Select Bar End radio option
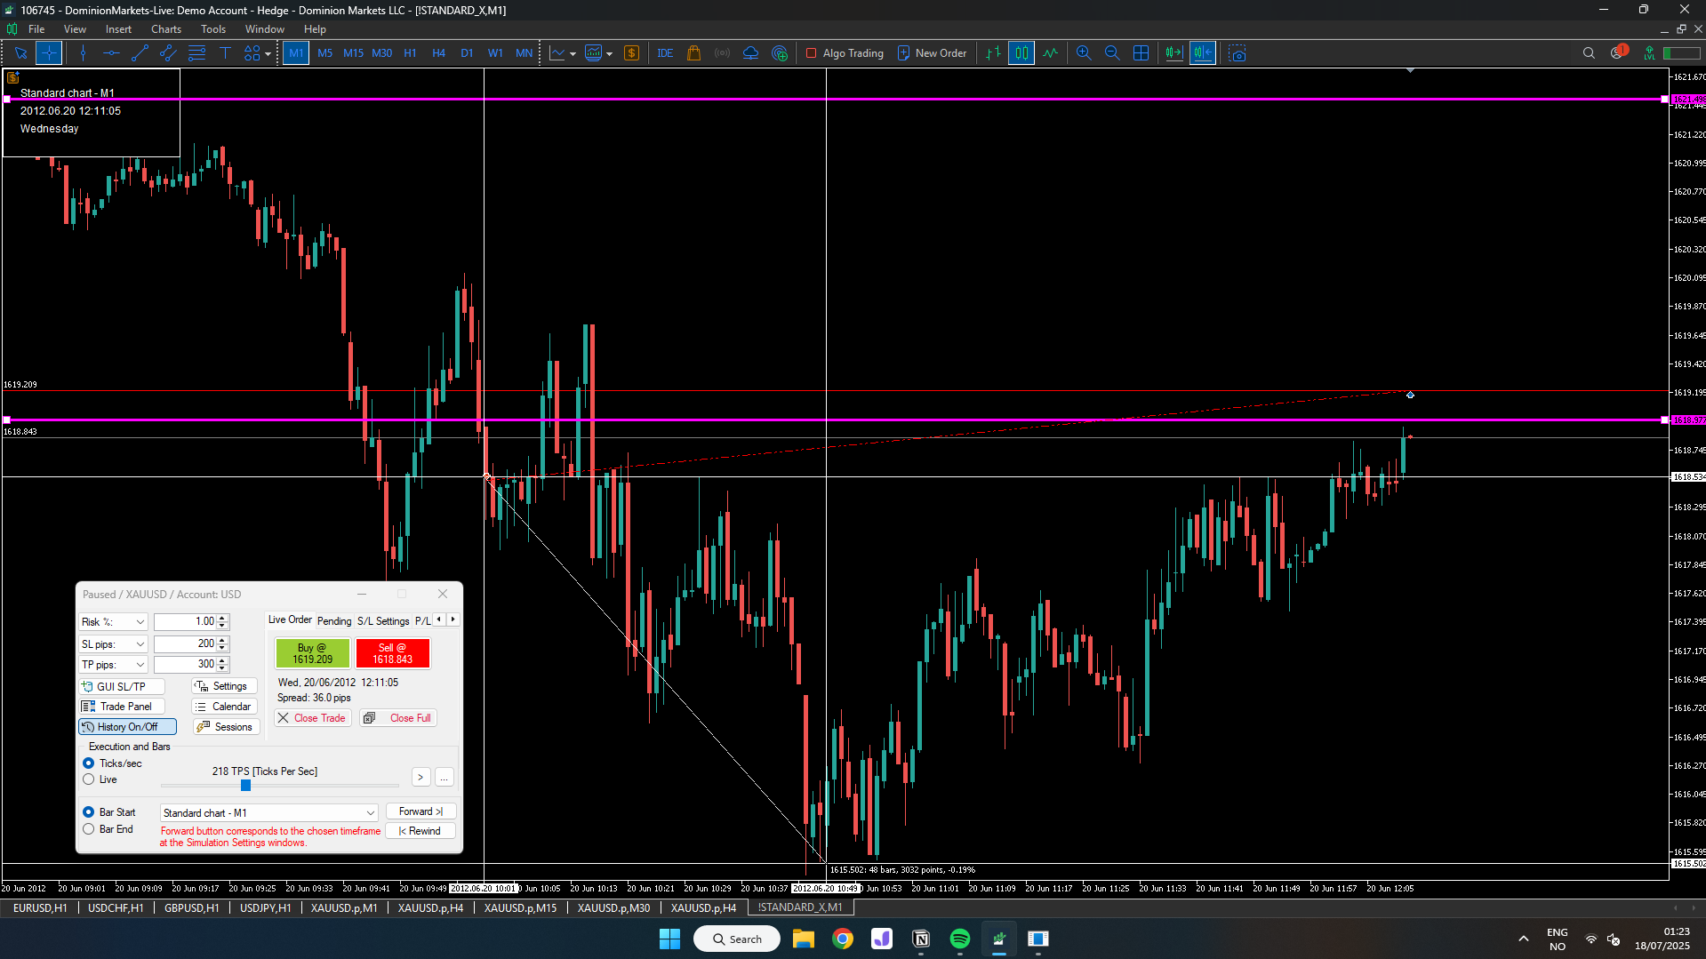The image size is (1706, 959). pos(88,829)
